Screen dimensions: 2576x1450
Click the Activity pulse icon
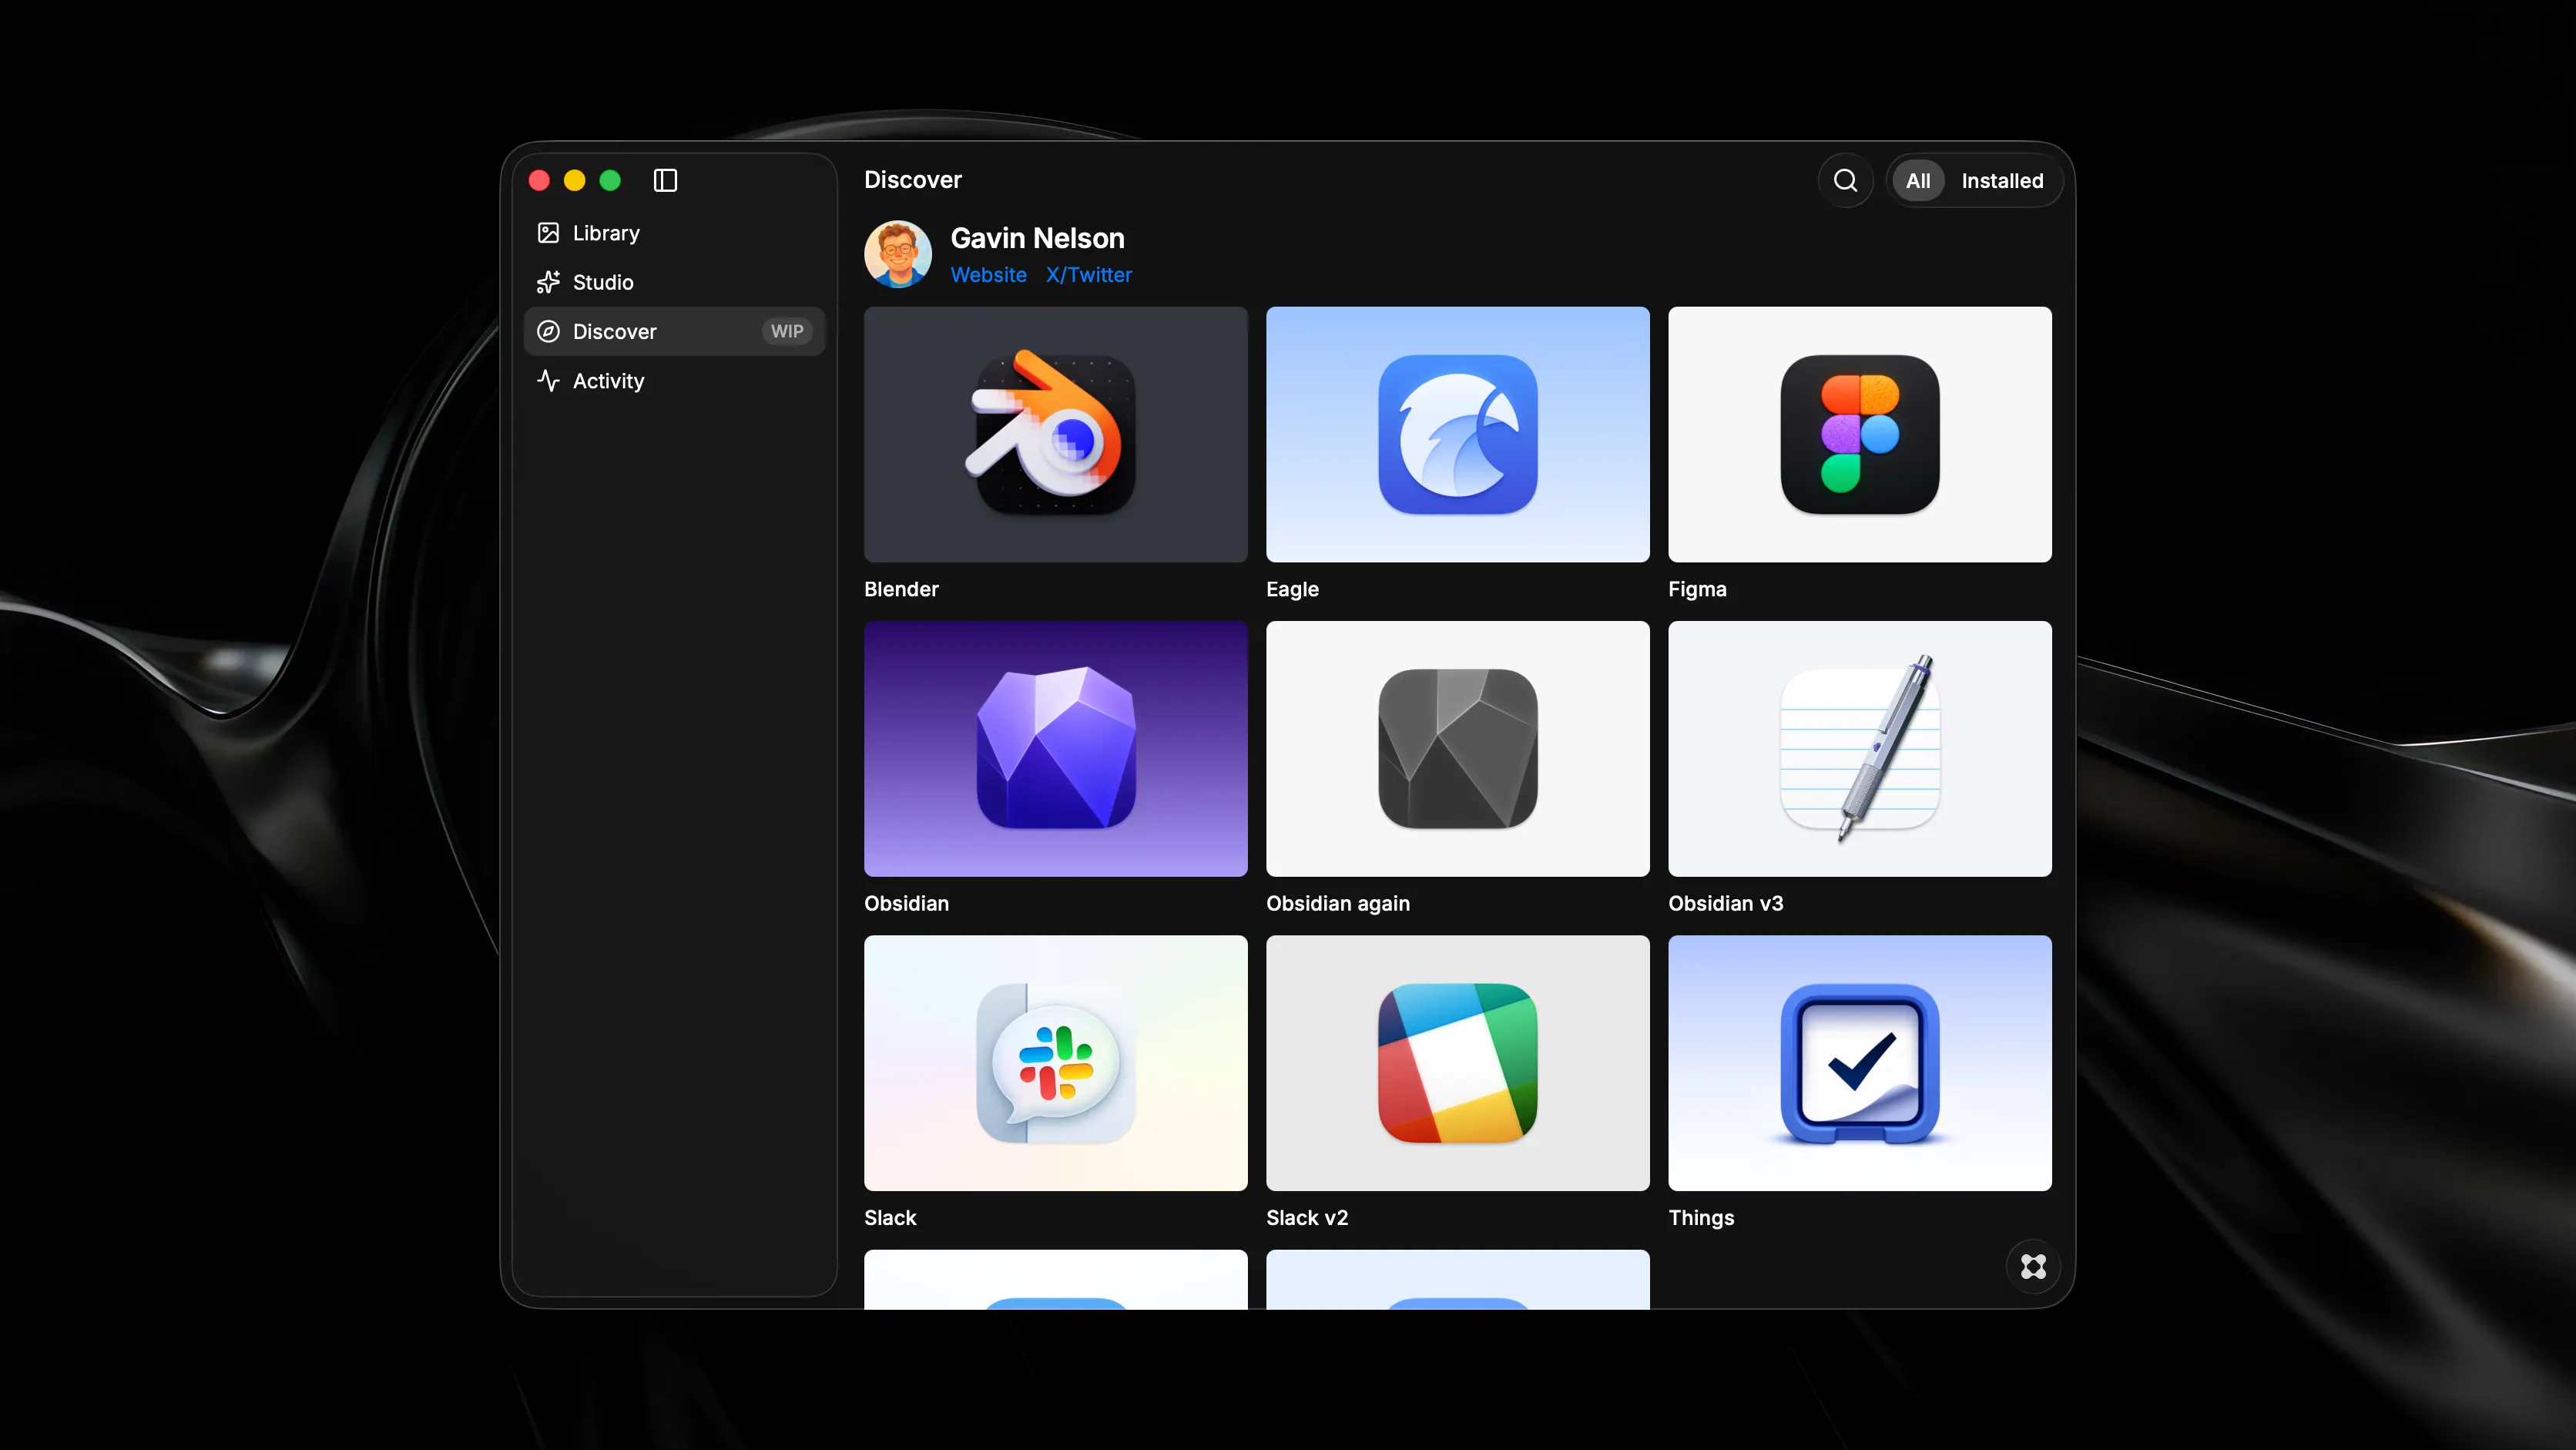548,381
